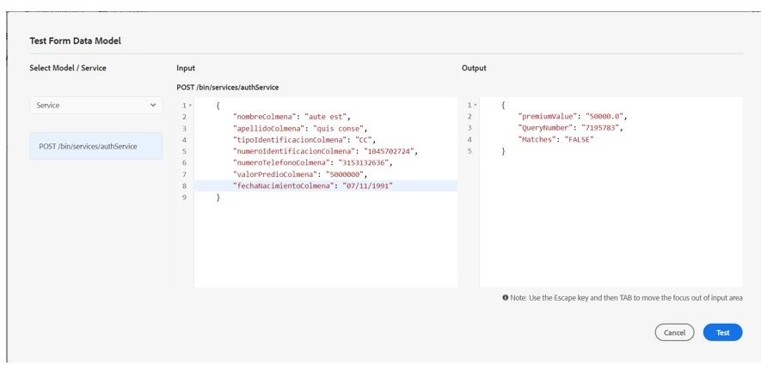This screenshot has height=365, width=761.
Task: Click the "premiumValue" line in output
Action: (574, 117)
